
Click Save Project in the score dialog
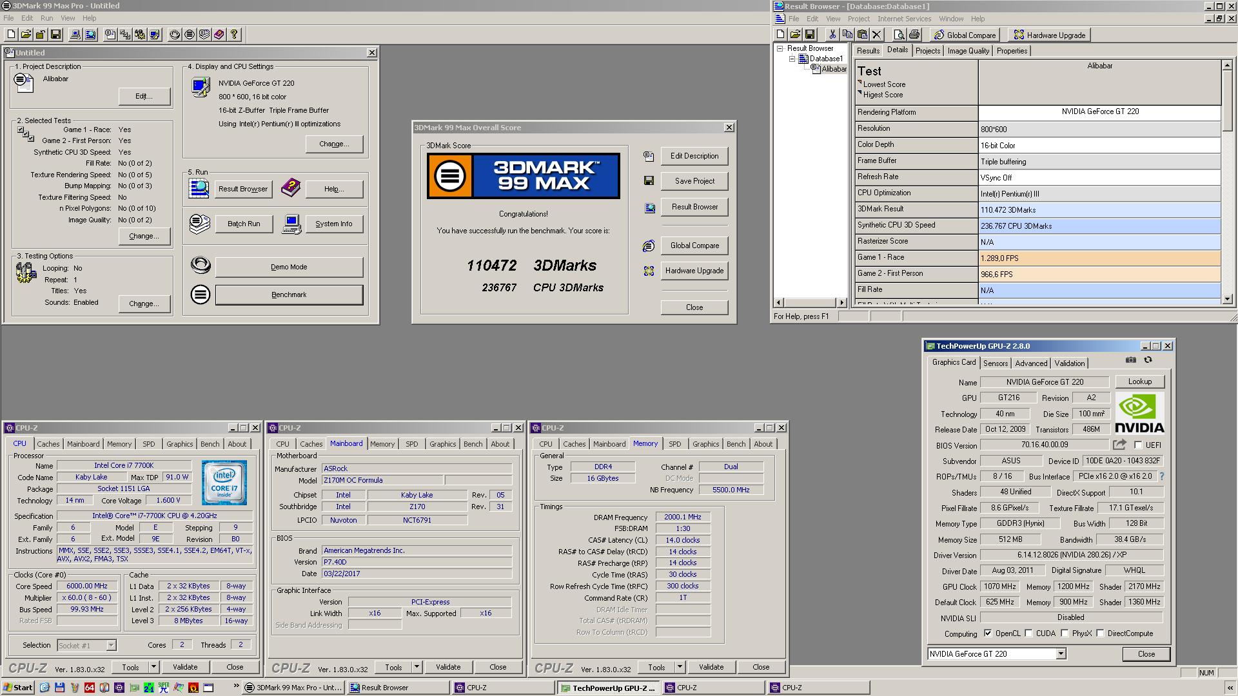694,181
